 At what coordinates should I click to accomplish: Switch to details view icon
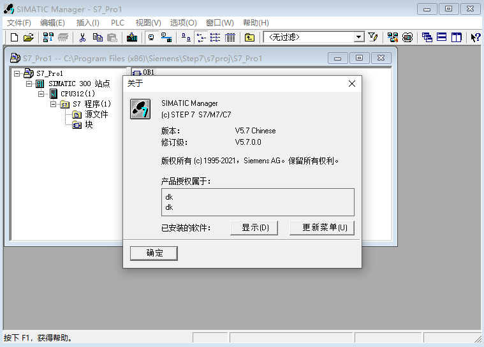point(230,38)
